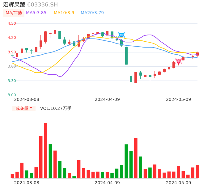This screenshot has width=212, height=187.
Task: Click the large green candlestick gapping down in mid-April
Action: [x=126, y=56]
